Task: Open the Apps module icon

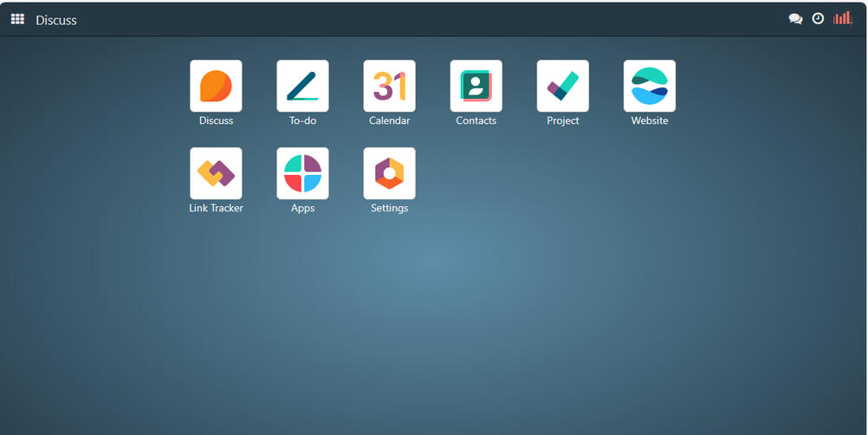Action: click(x=302, y=173)
